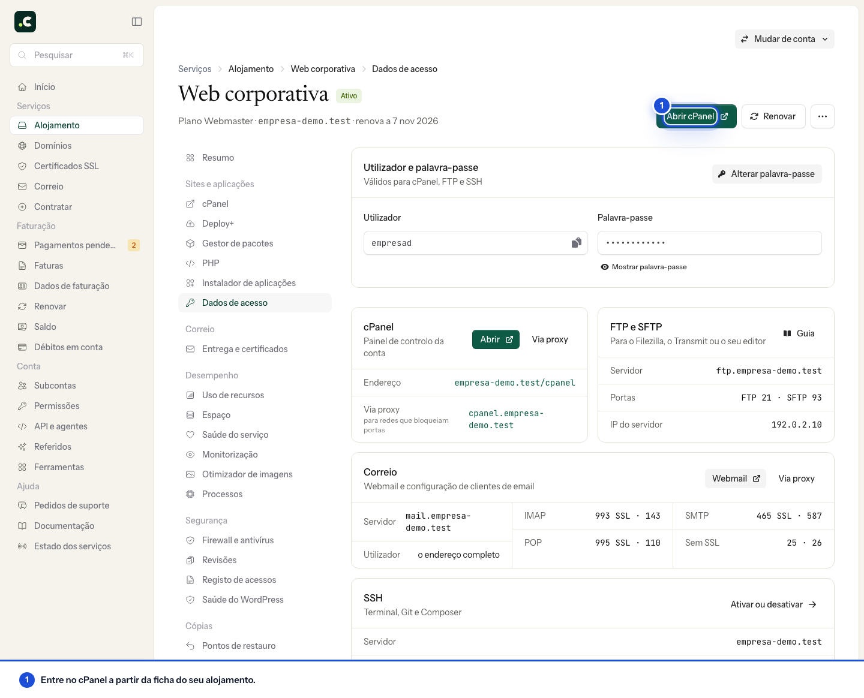Image resolution: width=864 pixels, height=698 pixels.
Task: Go to Pontos de restauro
Action: point(255,646)
